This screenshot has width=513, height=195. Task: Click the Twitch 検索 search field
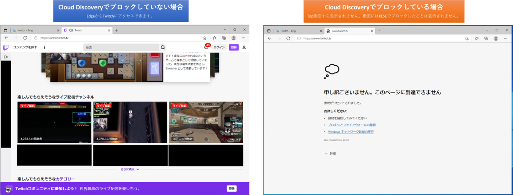(121, 47)
